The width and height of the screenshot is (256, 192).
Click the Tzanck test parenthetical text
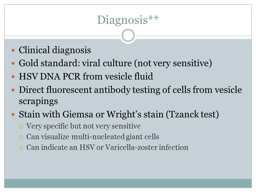pos(192,114)
